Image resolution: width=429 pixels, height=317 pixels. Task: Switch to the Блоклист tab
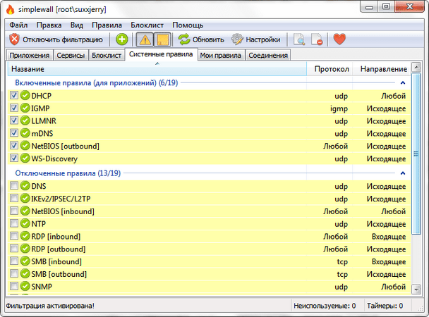tap(107, 55)
